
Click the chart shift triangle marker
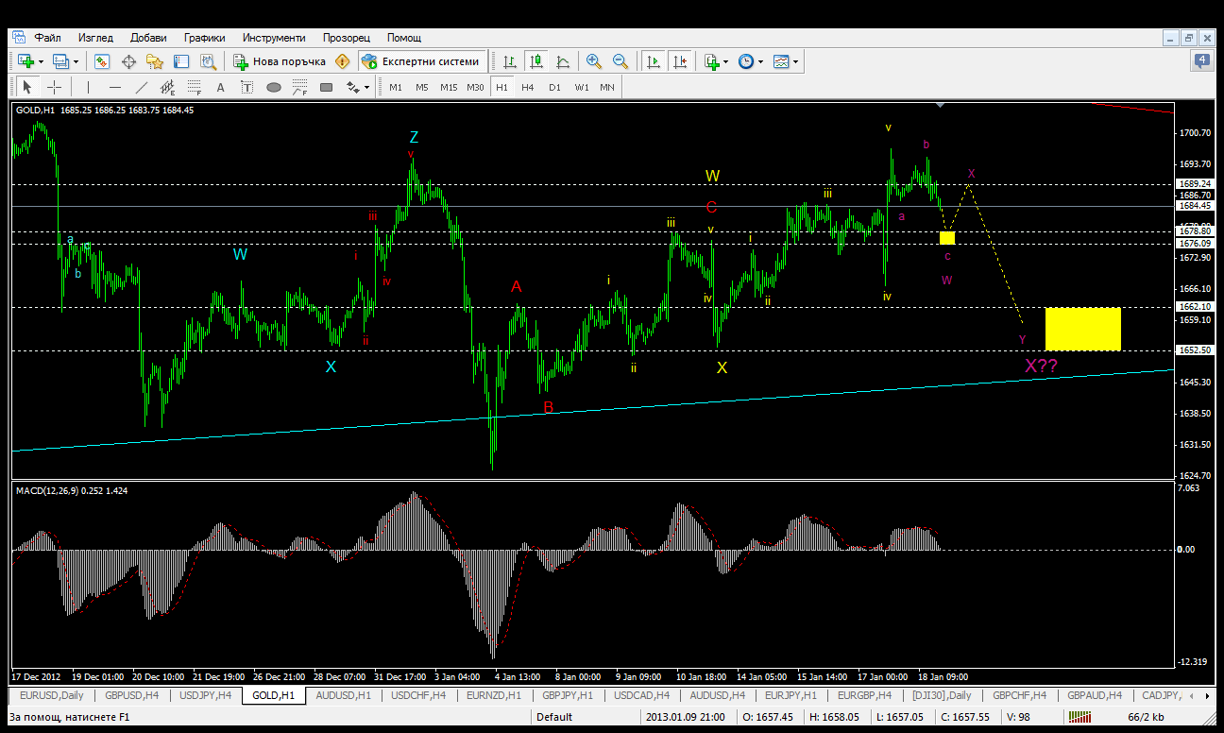coord(939,105)
